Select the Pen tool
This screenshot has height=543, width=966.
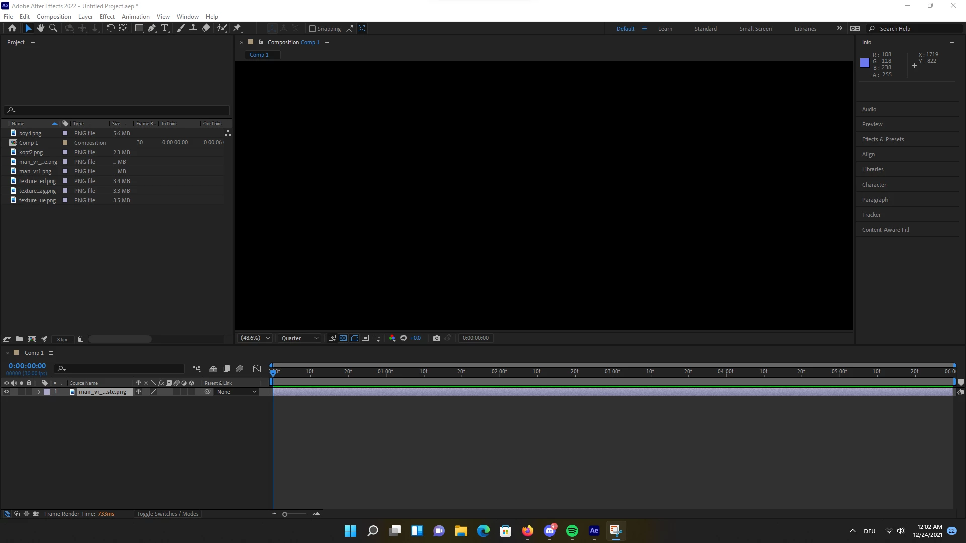tap(152, 28)
